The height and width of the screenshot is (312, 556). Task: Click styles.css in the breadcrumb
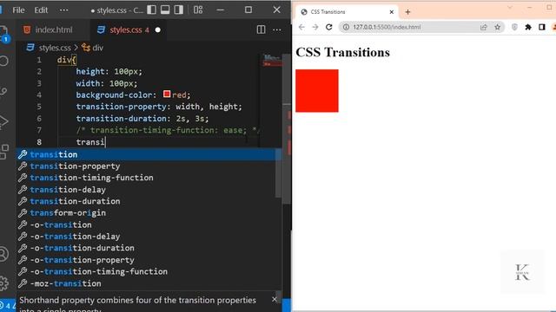55,48
